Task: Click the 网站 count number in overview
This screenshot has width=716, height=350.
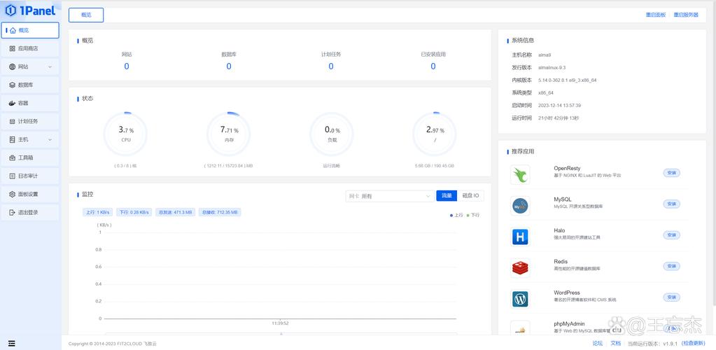Action: 127,66
